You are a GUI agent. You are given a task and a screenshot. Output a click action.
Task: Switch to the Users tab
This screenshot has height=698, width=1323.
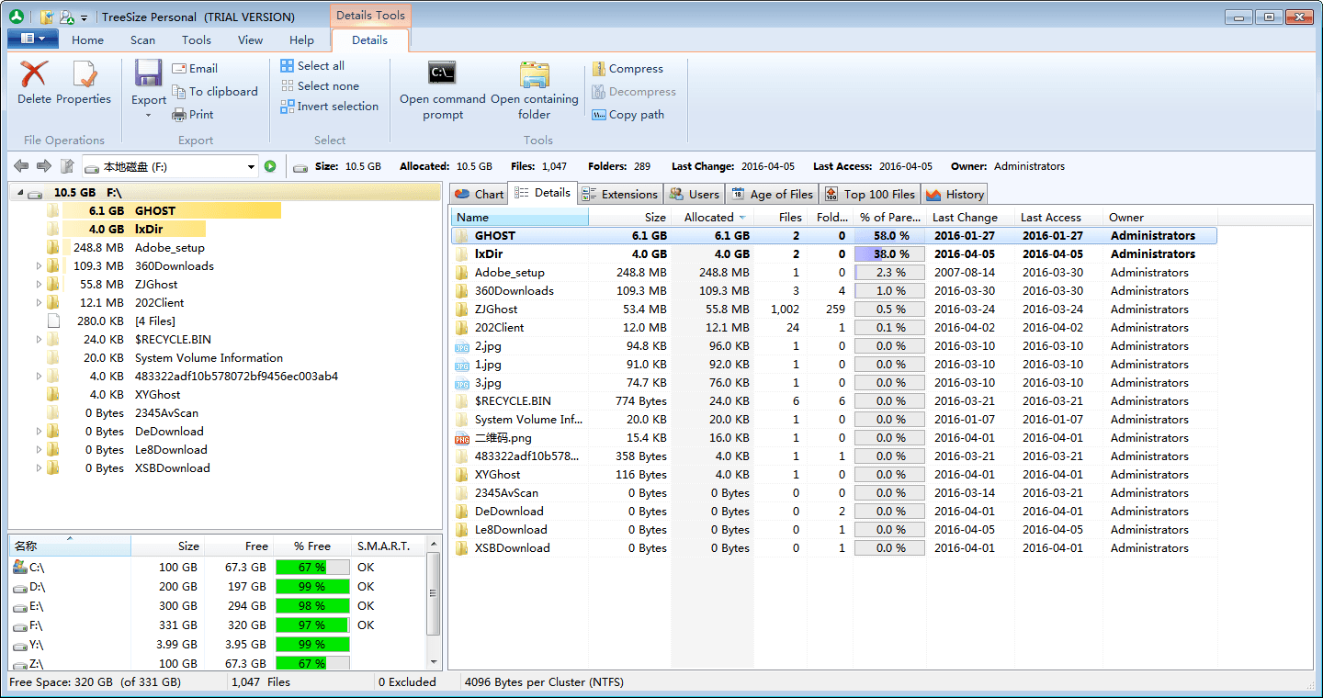tap(695, 194)
